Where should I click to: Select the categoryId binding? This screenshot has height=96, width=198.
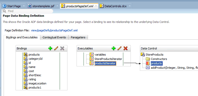tap(36, 59)
